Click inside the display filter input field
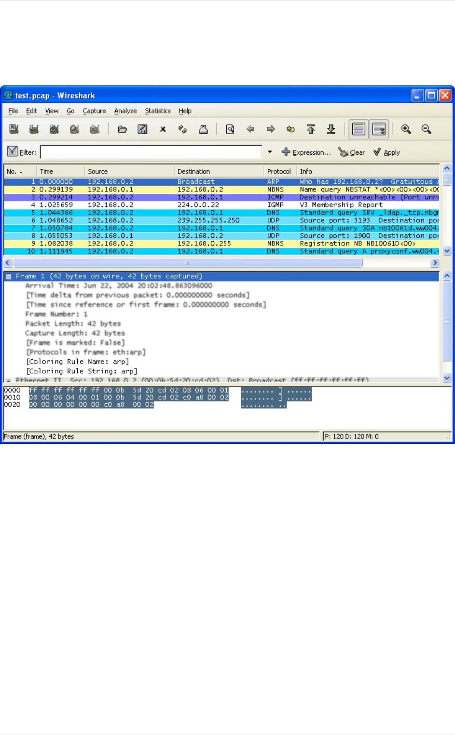 tap(151, 152)
